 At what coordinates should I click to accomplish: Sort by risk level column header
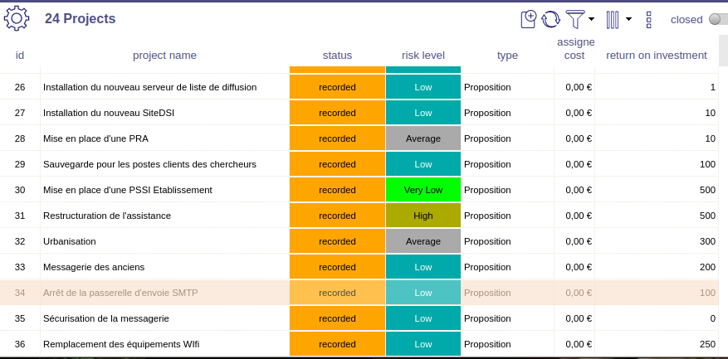(423, 56)
